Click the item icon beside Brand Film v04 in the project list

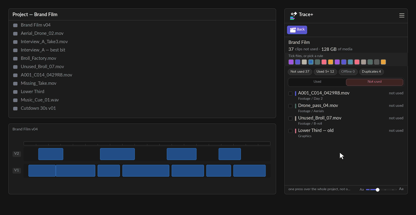coord(15,25)
